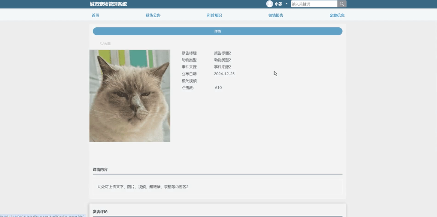Open the 小张 user dropdown arrow
437x217 pixels.
pyautogui.click(x=286, y=4)
